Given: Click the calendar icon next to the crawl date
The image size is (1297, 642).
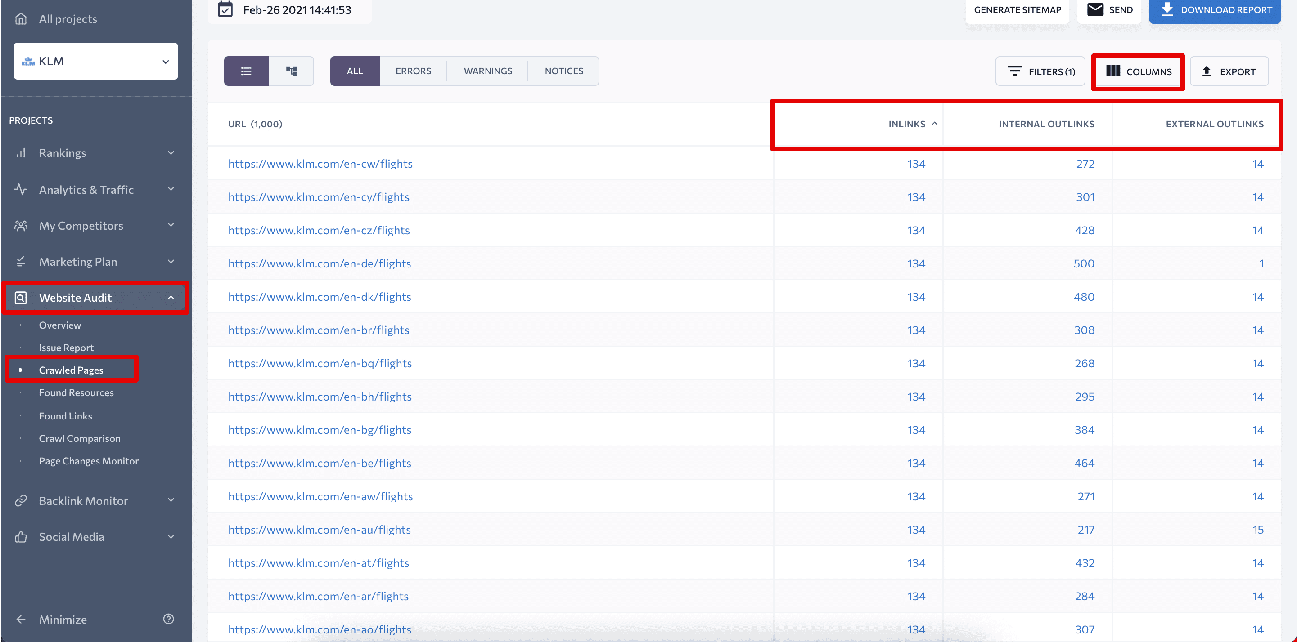Looking at the screenshot, I should 225,9.
